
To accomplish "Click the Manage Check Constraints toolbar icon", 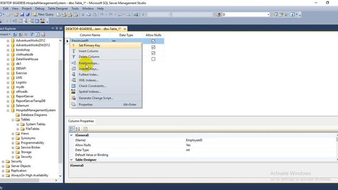I will pyautogui.click(x=37, y=21).
